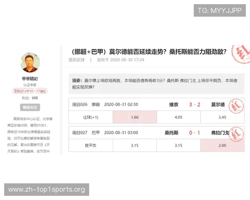250x200 pixels.
Task: Open the 竞彩足球 category link
Action: pos(77,60)
